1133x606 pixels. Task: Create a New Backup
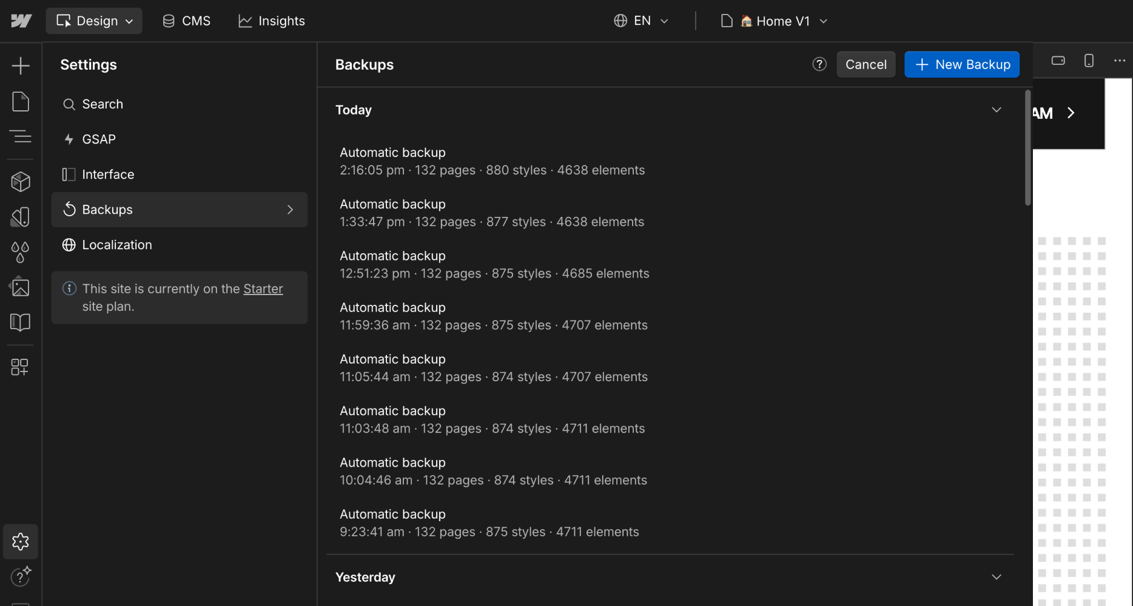(961, 64)
